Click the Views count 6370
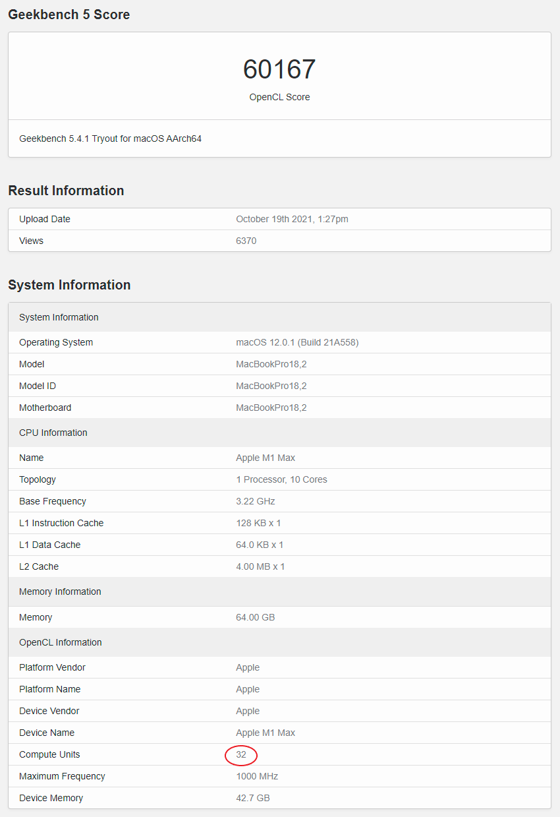 (246, 241)
